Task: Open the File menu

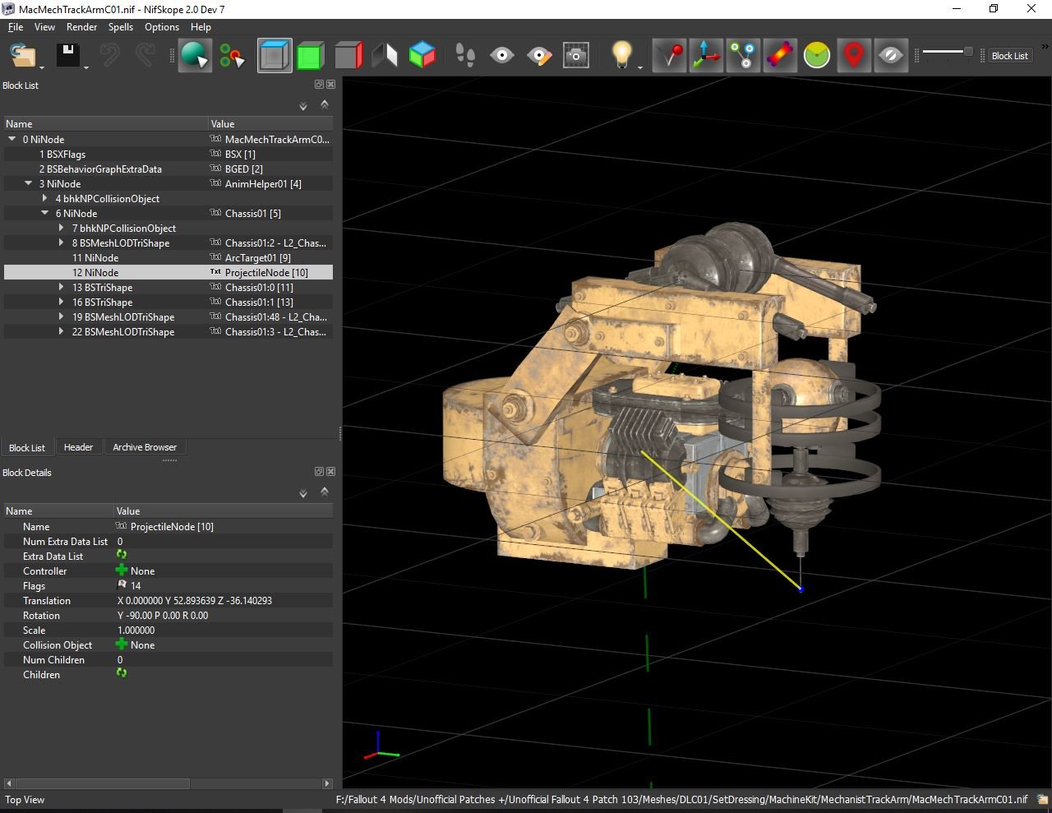Action: 16,26
